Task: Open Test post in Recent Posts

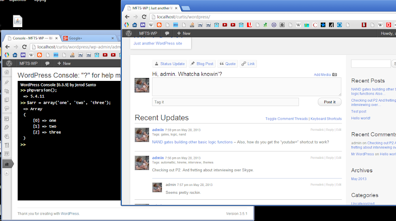Action: pyautogui.click(x=358, y=111)
